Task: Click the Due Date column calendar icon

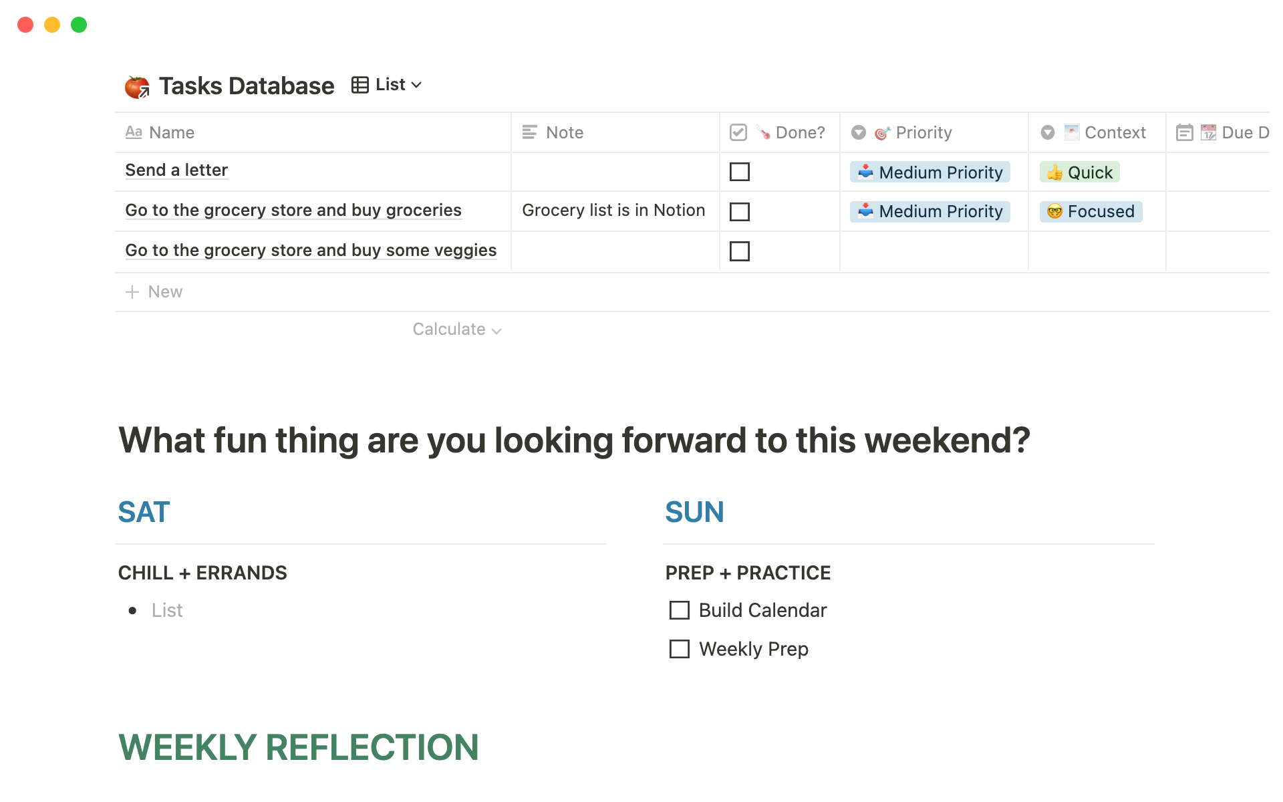Action: [x=1185, y=132]
